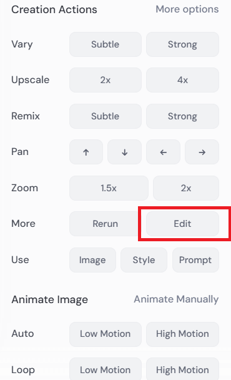Pan the image downward with down arrow
Image resolution: width=231 pixels, height=380 pixels.
click(x=124, y=152)
